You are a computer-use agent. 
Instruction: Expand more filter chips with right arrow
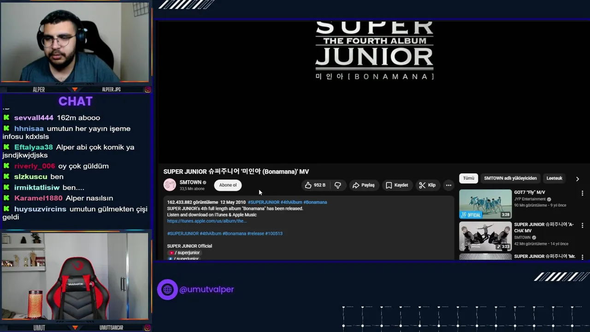(x=578, y=178)
